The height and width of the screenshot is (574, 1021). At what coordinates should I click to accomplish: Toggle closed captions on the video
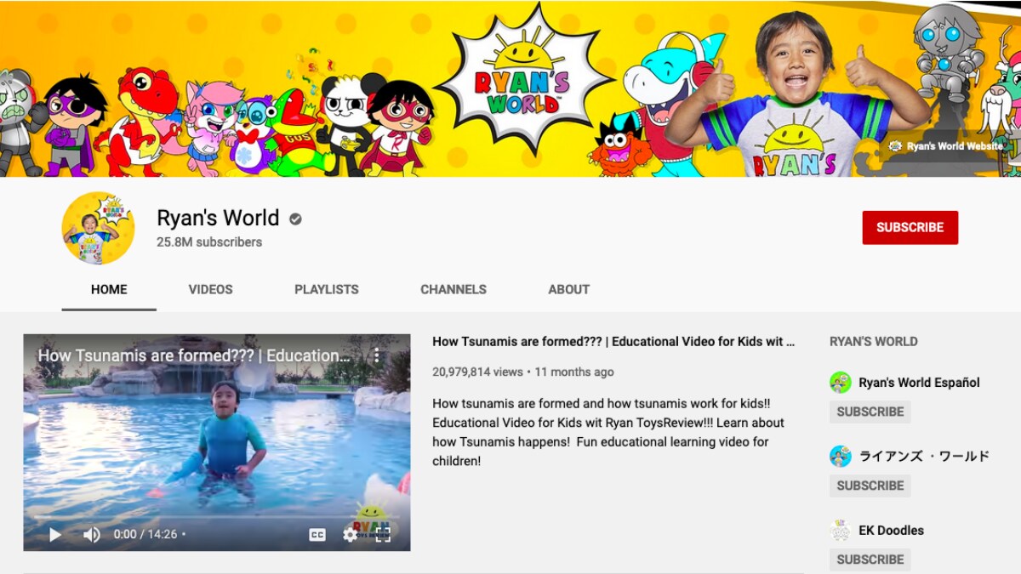click(317, 535)
